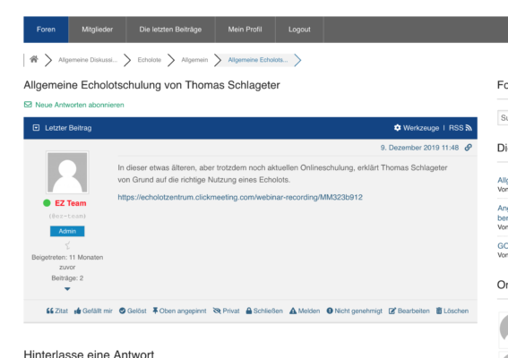Viewport: 508px width, 358px height.
Task: Report the post with Melden
Action: click(x=305, y=311)
